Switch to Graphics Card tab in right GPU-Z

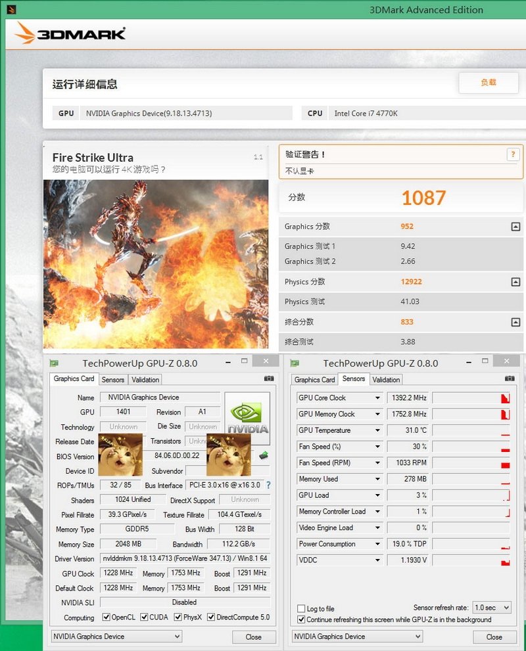pyautogui.click(x=314, y=380)
